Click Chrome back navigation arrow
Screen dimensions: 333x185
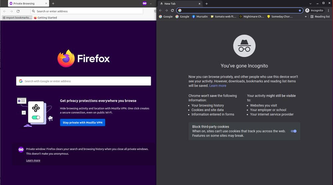click(x=161, y=10)
